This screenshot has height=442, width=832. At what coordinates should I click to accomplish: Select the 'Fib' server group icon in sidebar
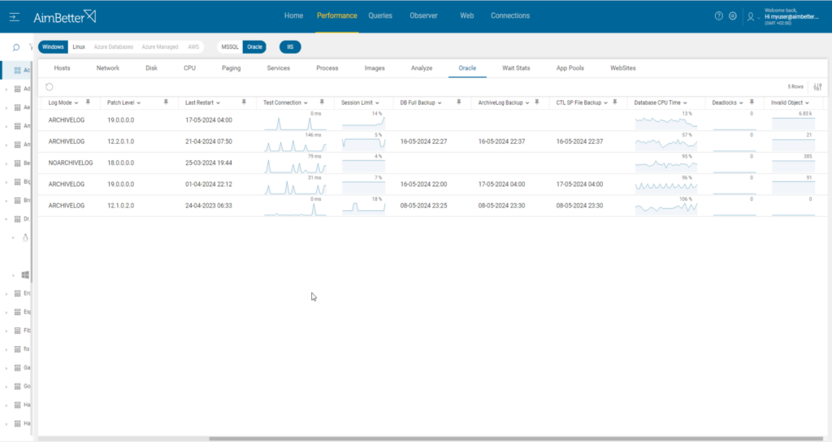(18, 331)
